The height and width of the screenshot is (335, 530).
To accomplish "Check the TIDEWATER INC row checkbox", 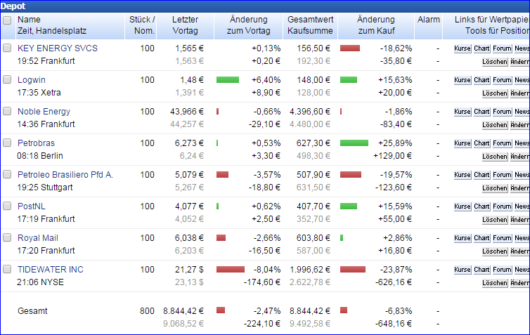I will [7, 270].
